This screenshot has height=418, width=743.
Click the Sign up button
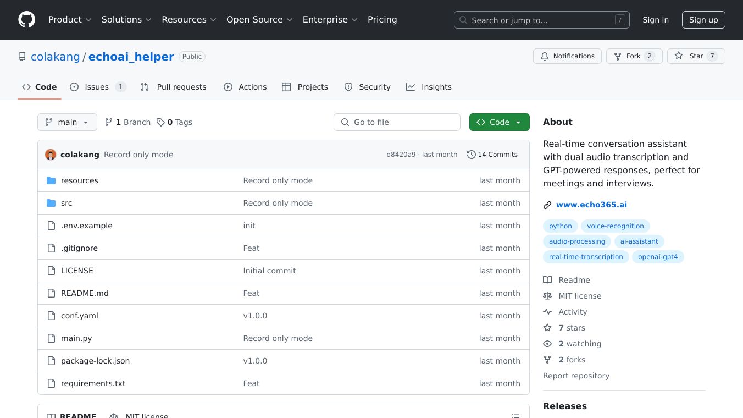pos(703,20)
